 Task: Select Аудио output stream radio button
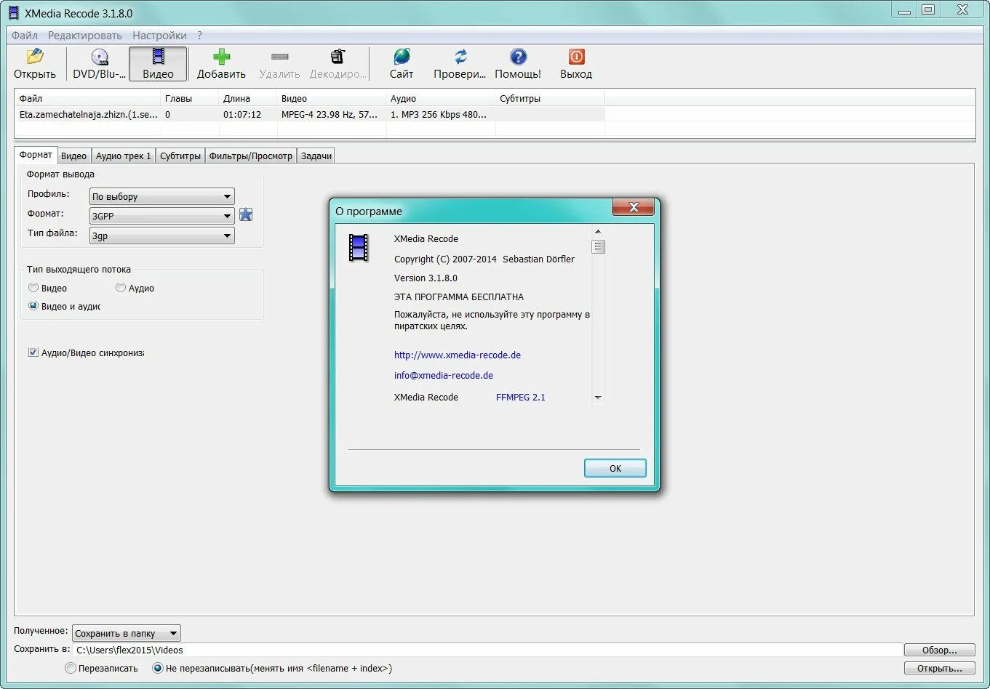tap(121, 288)
